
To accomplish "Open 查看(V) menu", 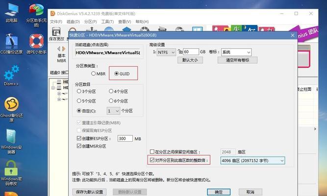I will click(125, 22).
